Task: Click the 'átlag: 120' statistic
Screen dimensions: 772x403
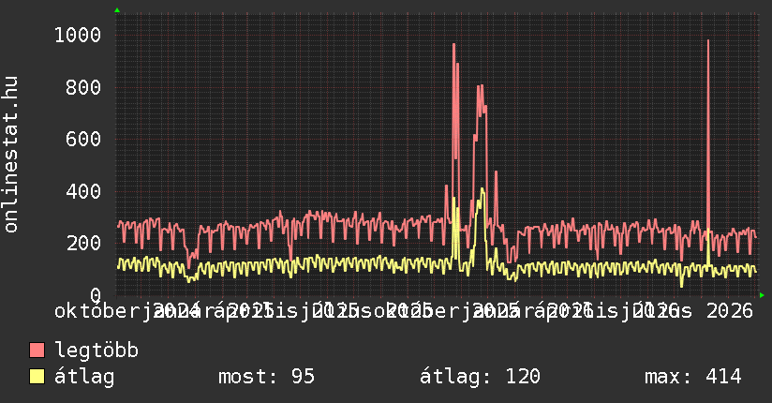Action: point(480,376)
